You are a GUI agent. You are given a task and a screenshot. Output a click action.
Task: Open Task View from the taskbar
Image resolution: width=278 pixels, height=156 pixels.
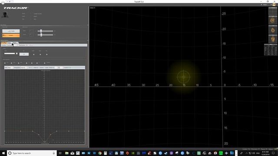point(60,153)
